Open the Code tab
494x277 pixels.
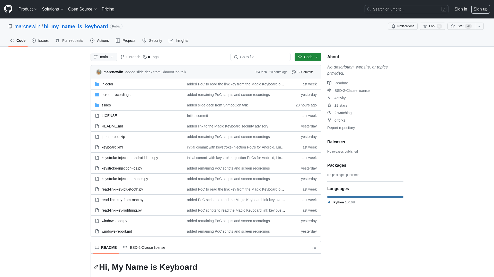coord(18,41)
